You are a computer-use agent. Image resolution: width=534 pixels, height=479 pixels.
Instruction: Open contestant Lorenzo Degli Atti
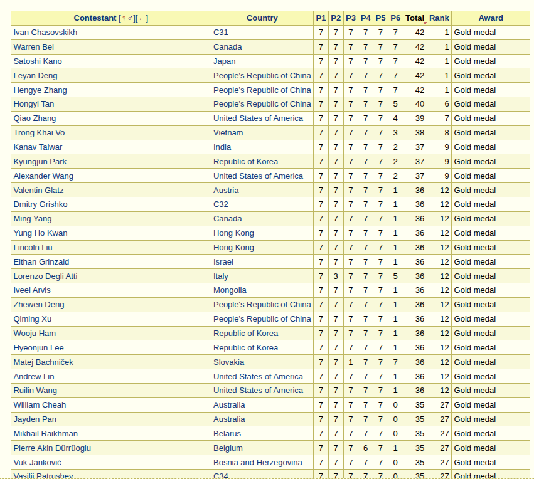pos(45,276)
